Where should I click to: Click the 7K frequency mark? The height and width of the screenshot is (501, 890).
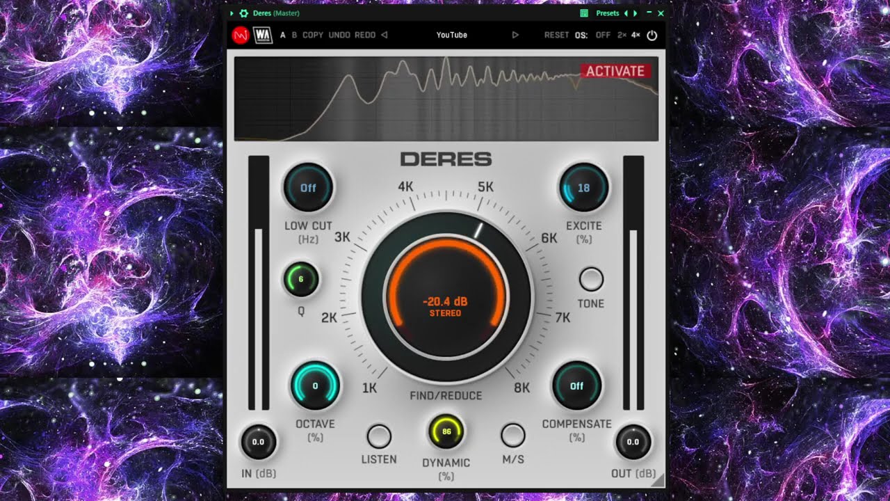point(563,318)
